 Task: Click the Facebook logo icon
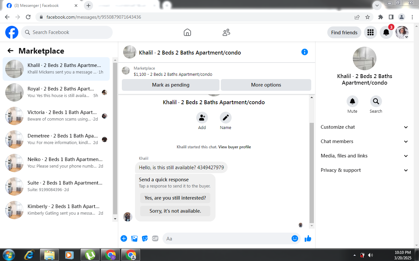[12, 32]
